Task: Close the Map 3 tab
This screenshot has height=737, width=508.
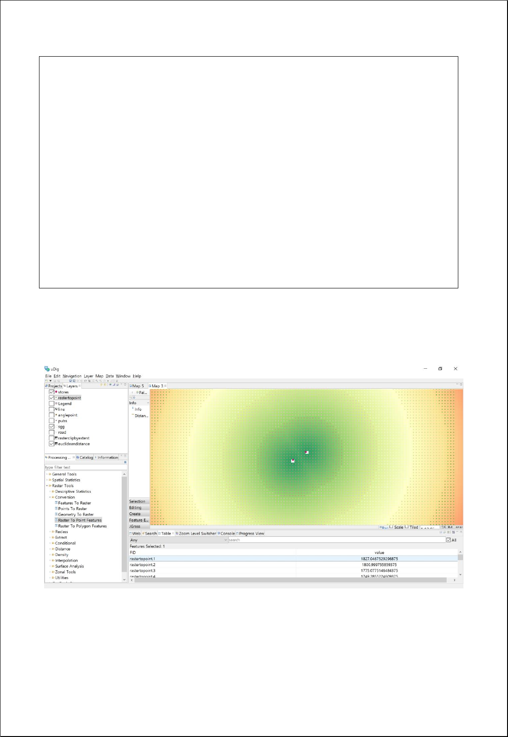Action: pyautogui.click(x=165, y=386)
